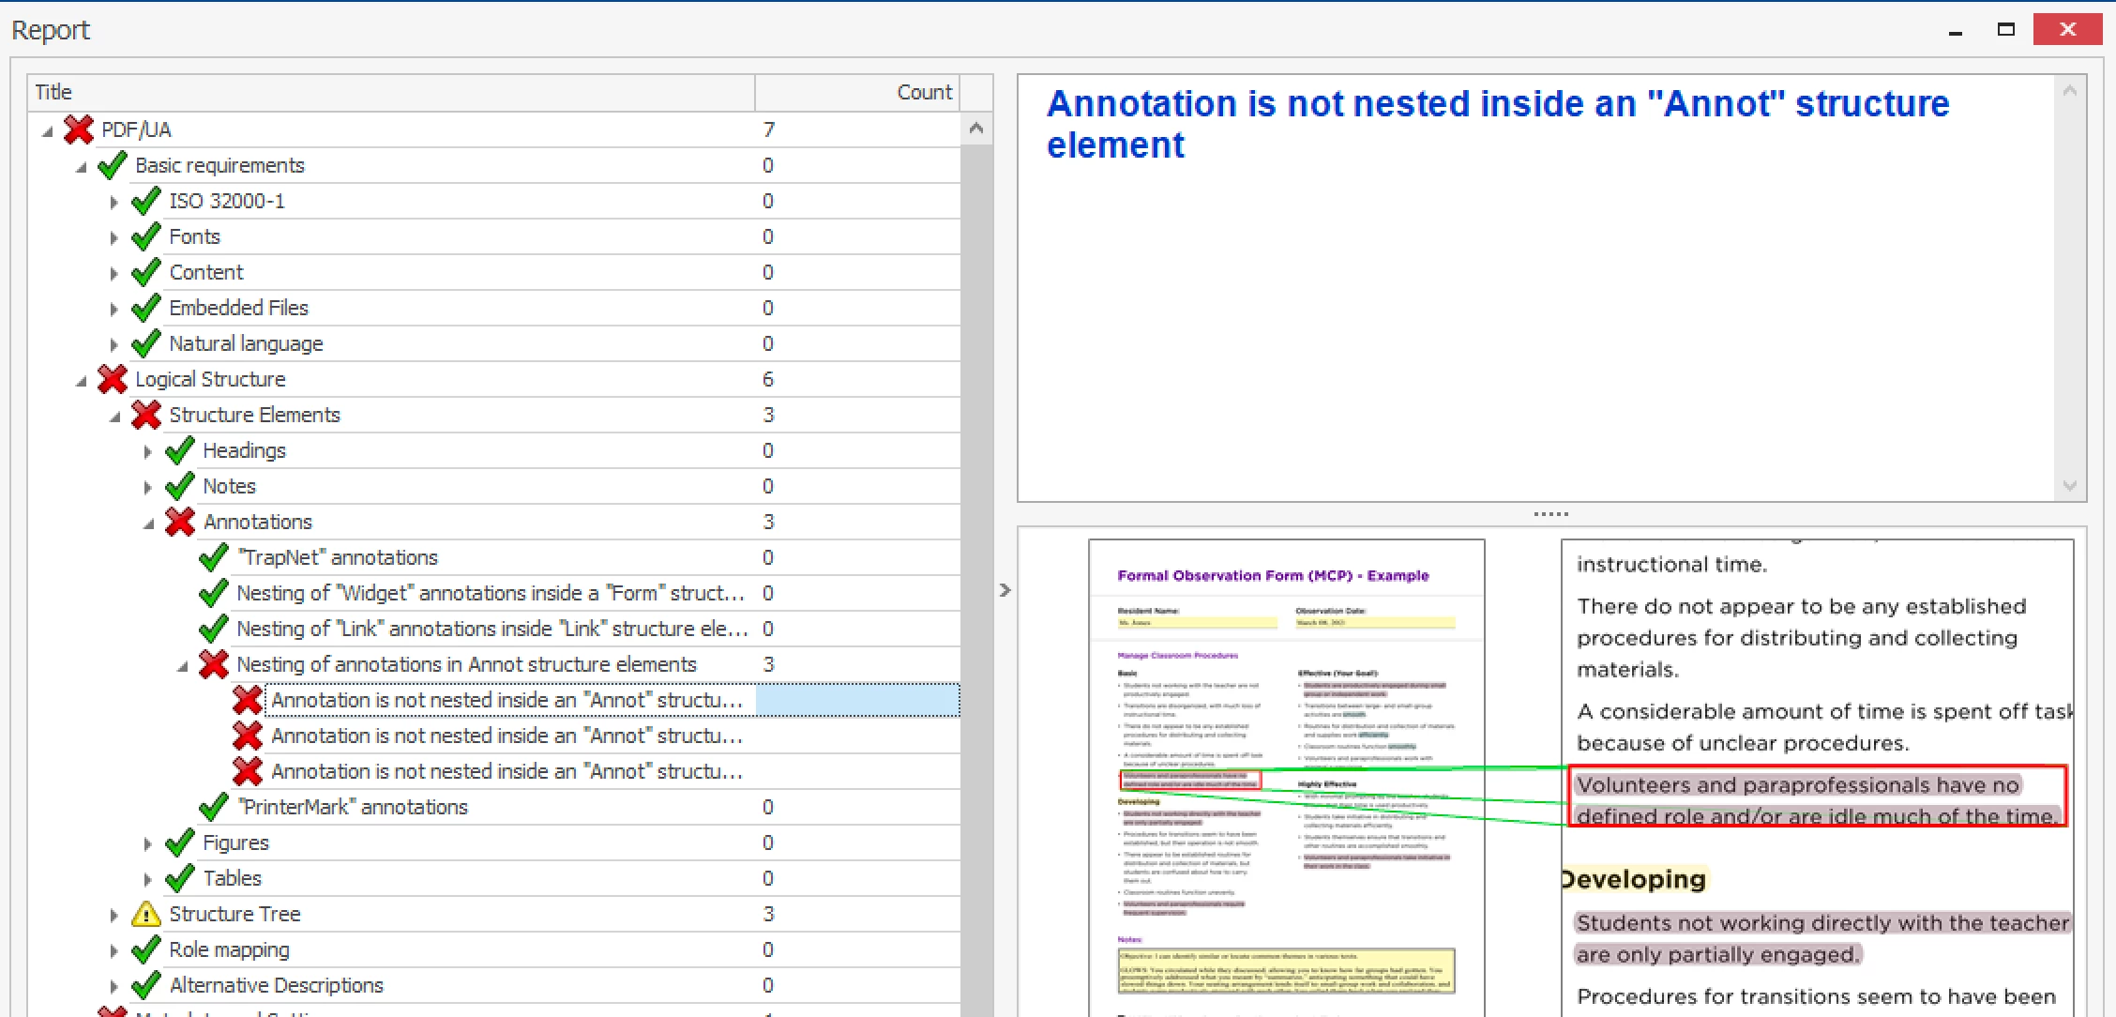Image resolution: width=2116 pixels, height=1017 pixels.
Task: Expand the Role mapping node
Action: 113,950
